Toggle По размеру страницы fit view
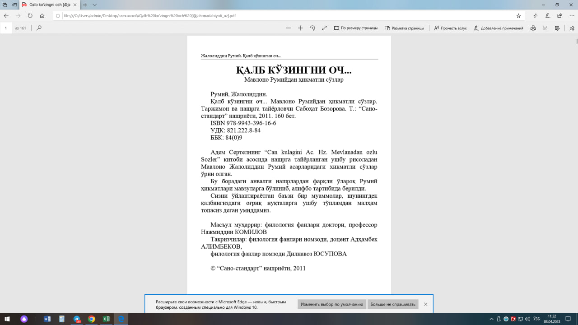 [356, 28]
